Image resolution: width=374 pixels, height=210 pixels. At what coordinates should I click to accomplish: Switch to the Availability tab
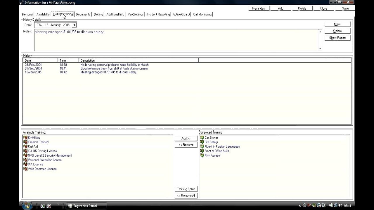[x=43, y=14]
